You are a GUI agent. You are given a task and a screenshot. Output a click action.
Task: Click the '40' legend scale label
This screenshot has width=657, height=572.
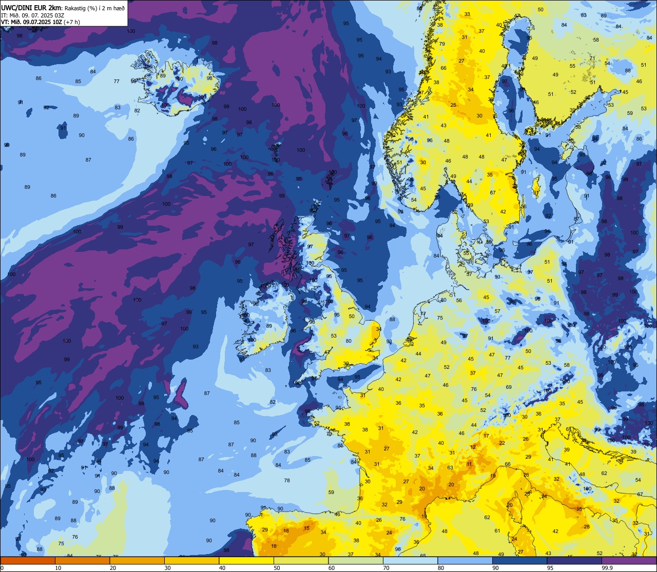222,568
